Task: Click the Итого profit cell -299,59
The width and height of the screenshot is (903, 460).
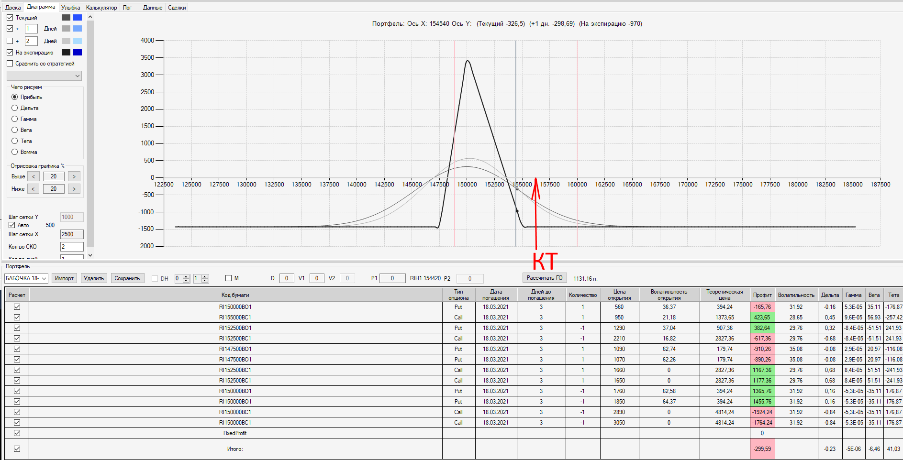Action: pyautogui.click(x=762, y=449)
